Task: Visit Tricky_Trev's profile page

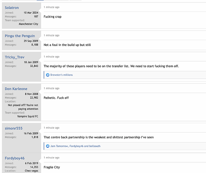Action: point(15,57)
